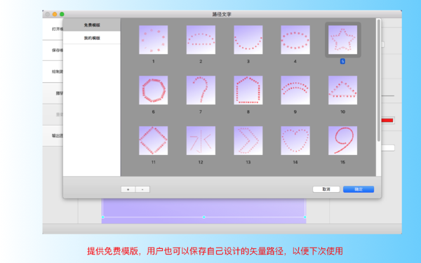Confirm selection with the 确定 button
Screen dimensions: 421x263
click(359, 189)
